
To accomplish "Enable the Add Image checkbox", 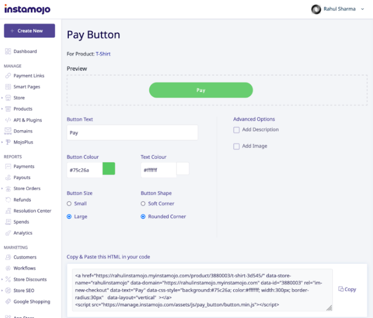I will click(x=237, y=146).
